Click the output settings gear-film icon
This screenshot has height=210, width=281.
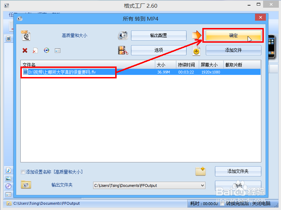tap(123, 35)
